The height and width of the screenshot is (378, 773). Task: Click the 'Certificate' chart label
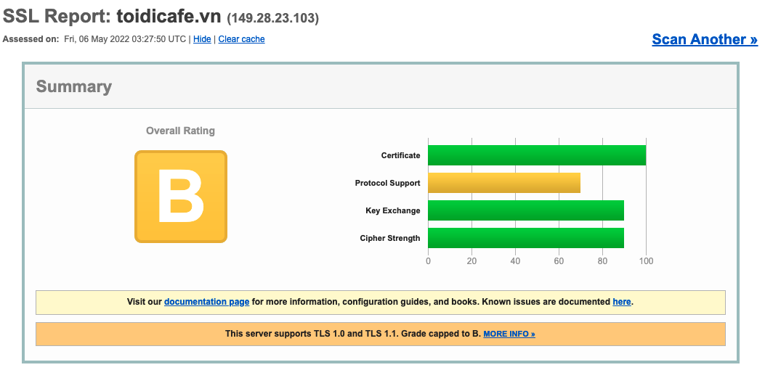(400, 155)
